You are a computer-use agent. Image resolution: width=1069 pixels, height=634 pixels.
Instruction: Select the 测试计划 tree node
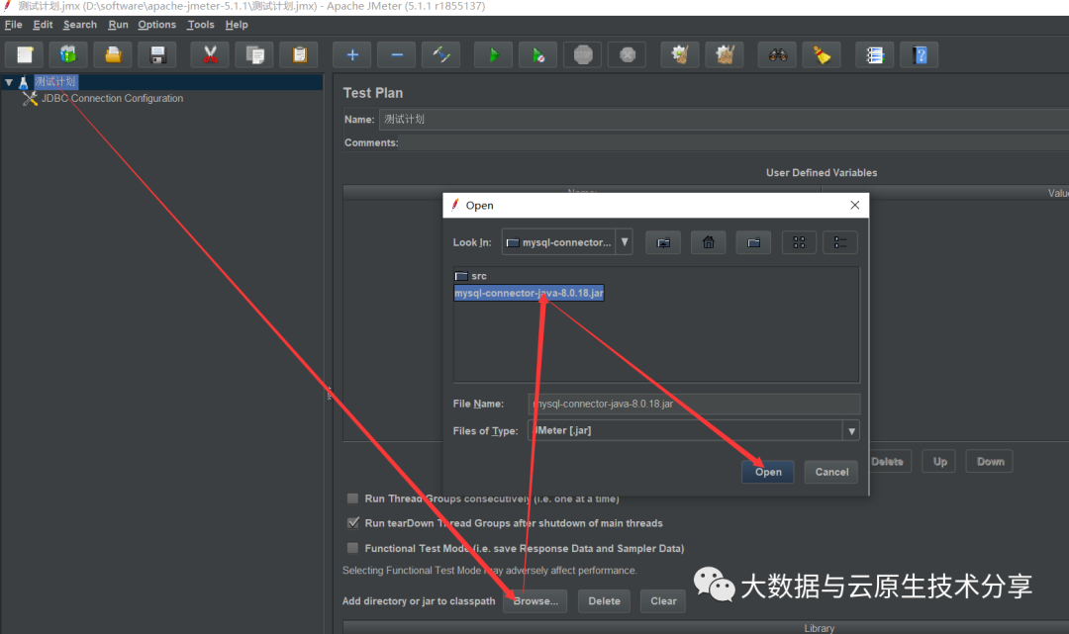(55, 82)
